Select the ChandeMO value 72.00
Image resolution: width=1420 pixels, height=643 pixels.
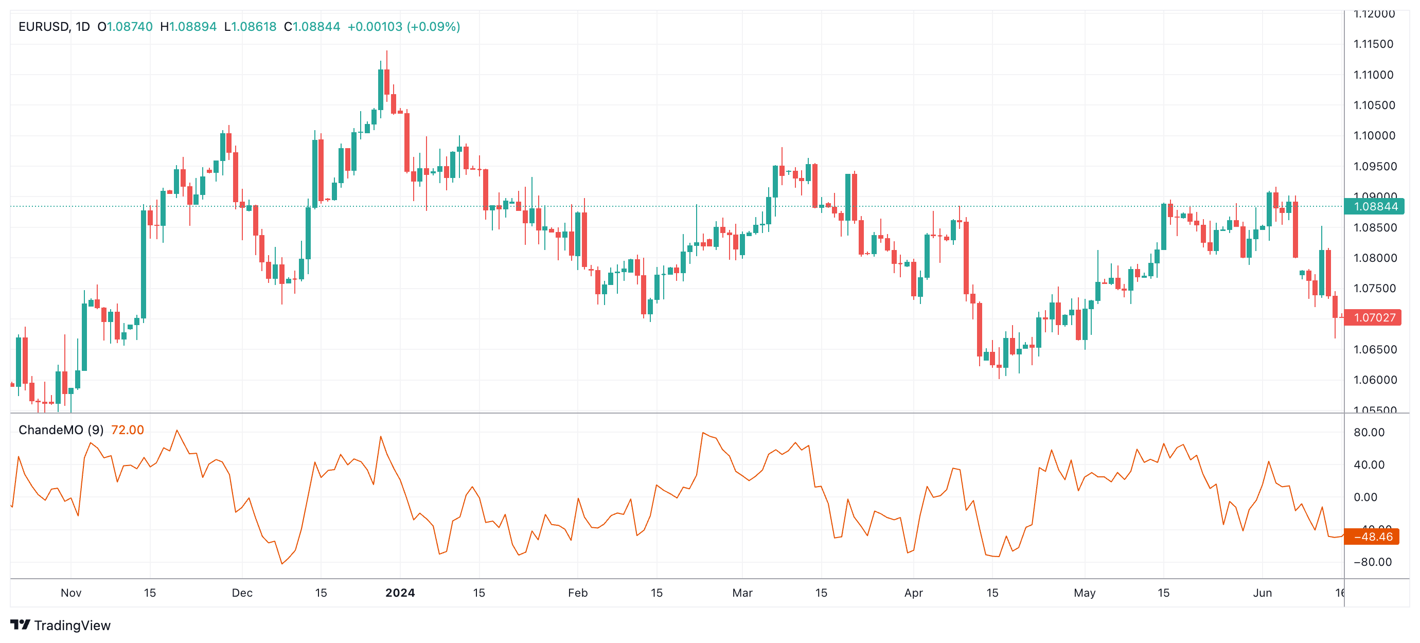[x=128, y=431]
